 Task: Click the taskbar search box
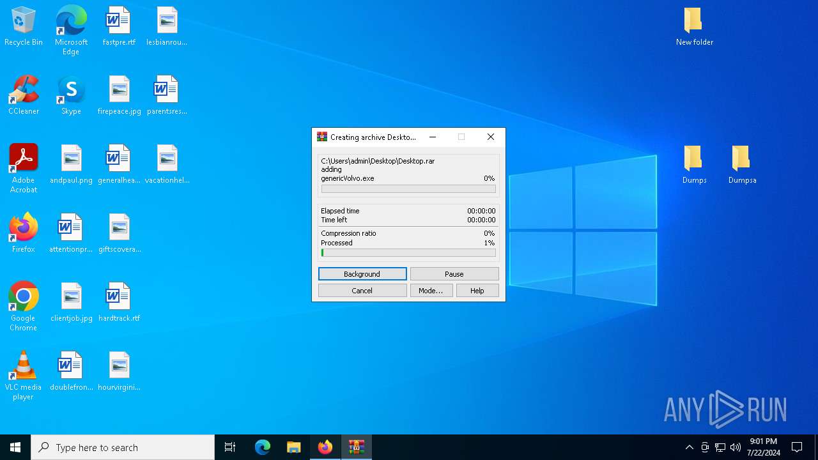pyautogui.click(x=123, y=447)
